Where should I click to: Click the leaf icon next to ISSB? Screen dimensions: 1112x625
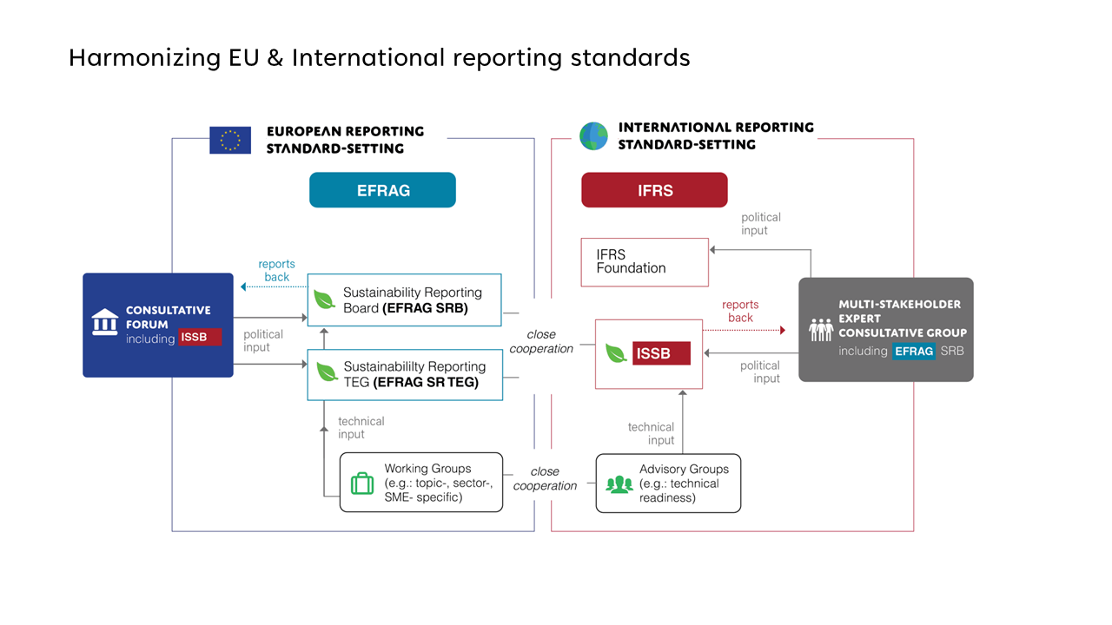tap(618, 353)
